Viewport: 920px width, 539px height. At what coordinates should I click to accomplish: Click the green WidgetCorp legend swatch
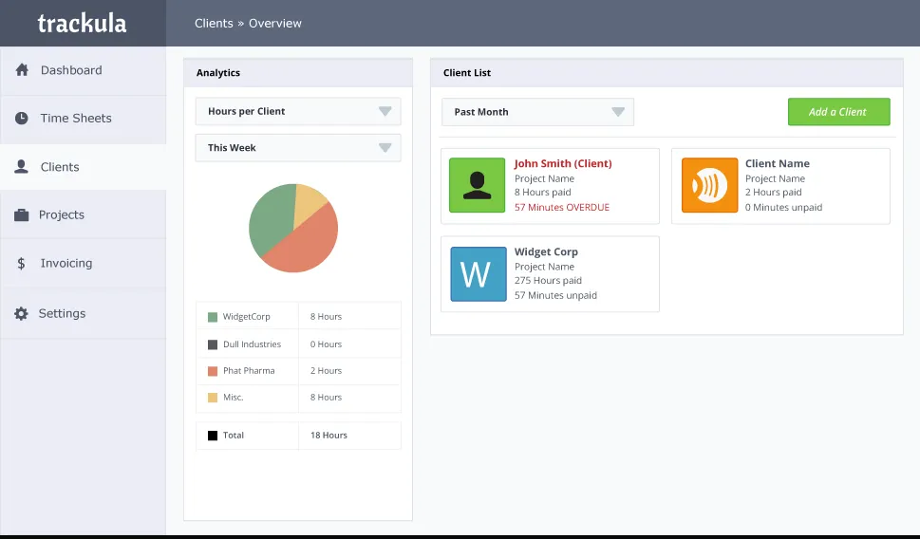tap(213, 317)
